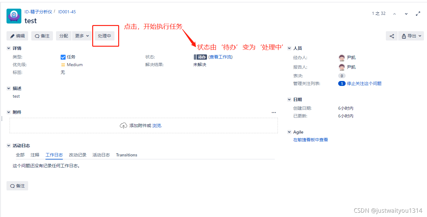Toggle full-screen expand icon

[x=418, y=14]
